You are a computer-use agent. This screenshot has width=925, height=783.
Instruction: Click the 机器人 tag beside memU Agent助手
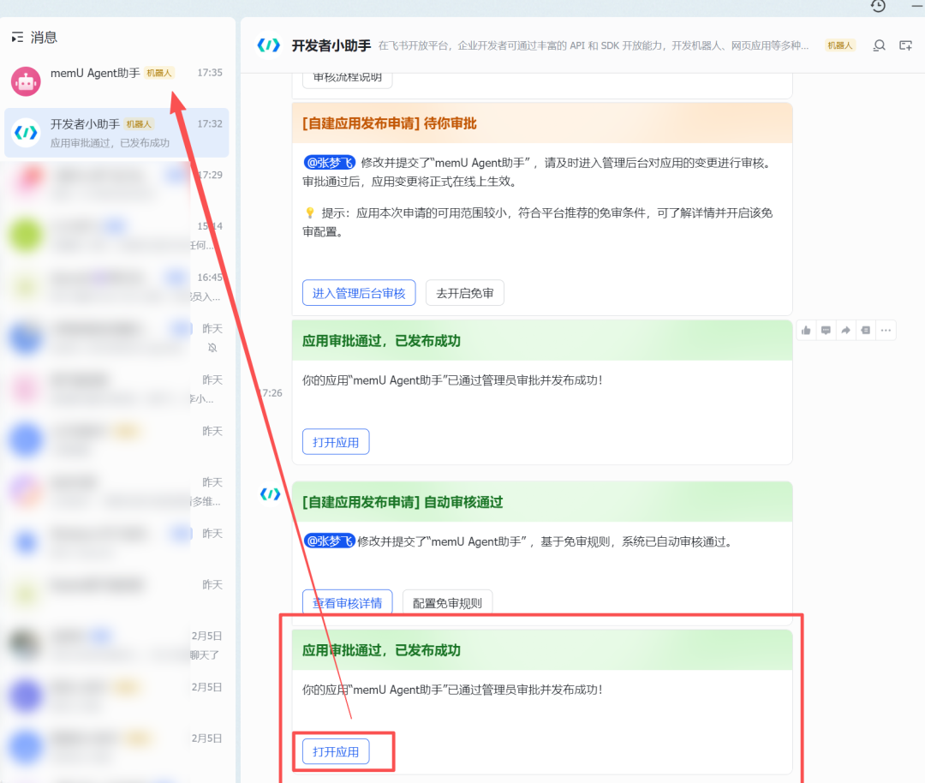[x=159, y=73]
